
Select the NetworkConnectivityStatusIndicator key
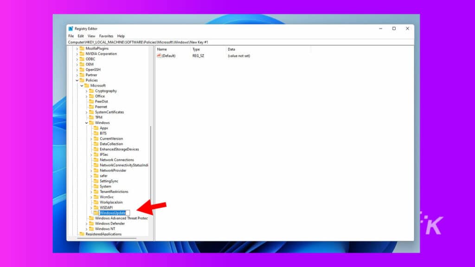tap(124, 165)
